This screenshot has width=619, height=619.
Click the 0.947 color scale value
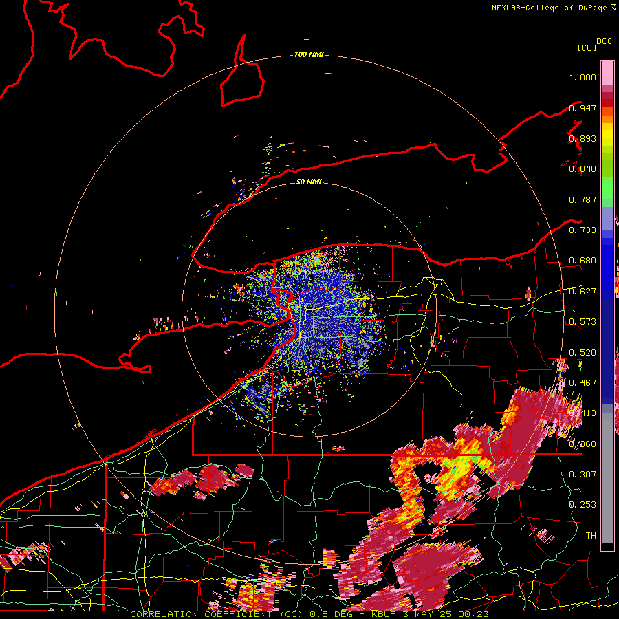click(583, 108)
